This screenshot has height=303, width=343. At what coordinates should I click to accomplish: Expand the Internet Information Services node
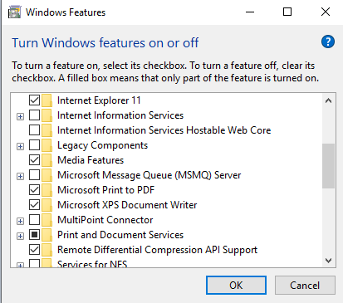20,116
